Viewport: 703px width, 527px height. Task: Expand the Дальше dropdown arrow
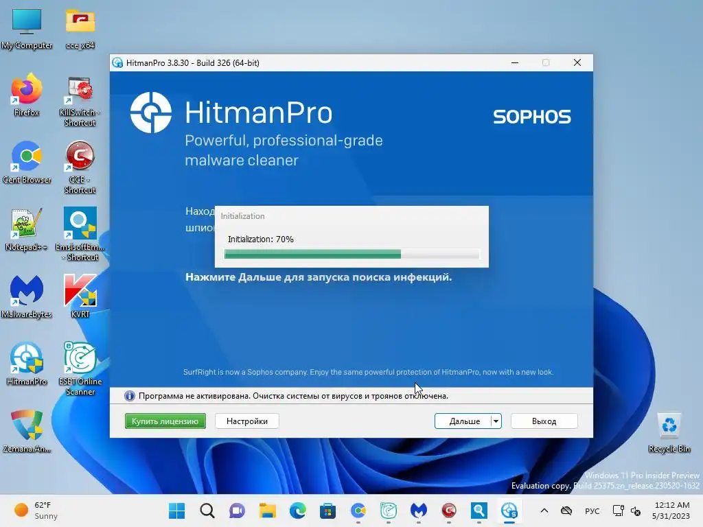point(496,421)
